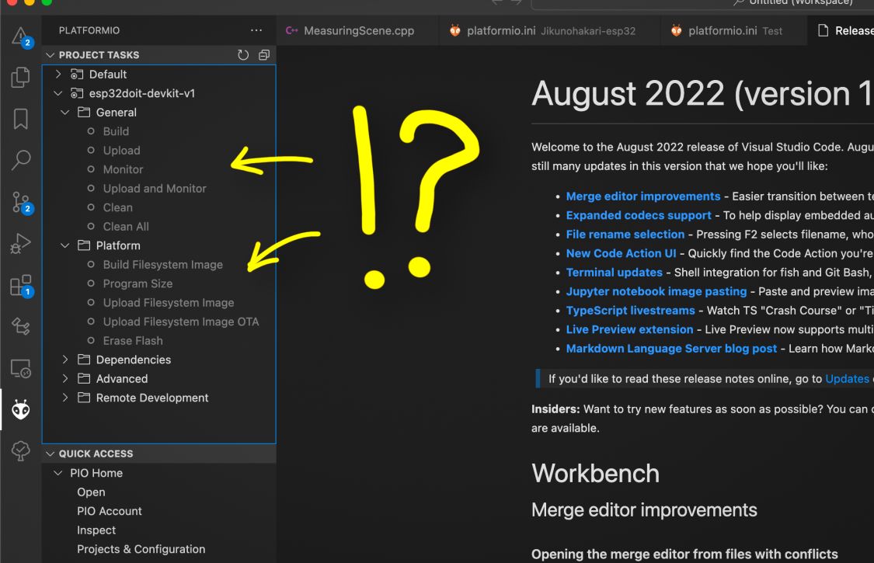Run the Upload Filesystem Image OTA task
The height and width of the screenshot is (563, 874).
click(180, 321)
